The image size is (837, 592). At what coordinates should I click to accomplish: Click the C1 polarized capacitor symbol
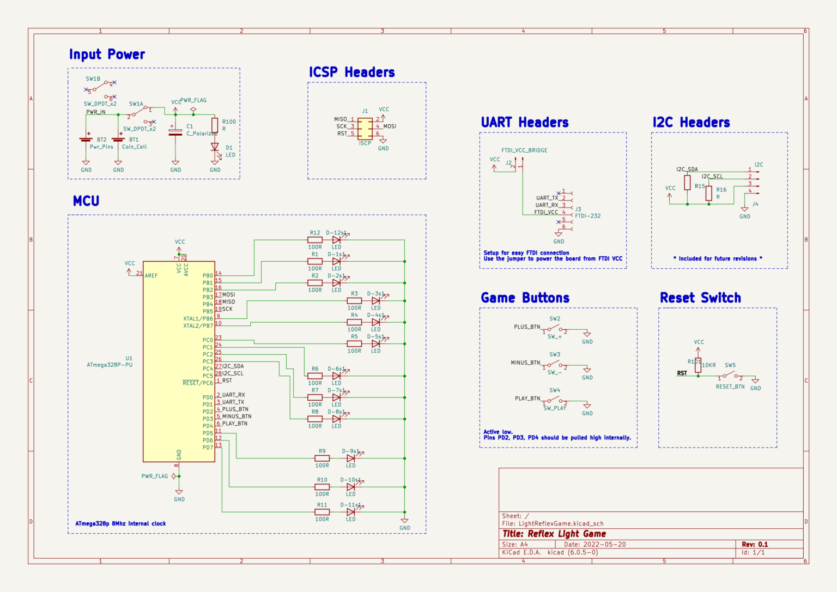coord(175,132)
